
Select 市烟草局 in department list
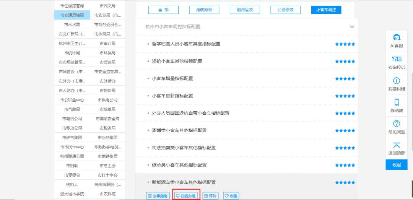coord(107,109)
